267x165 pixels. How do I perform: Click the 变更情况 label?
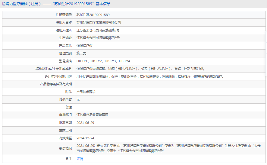[65, 148]
